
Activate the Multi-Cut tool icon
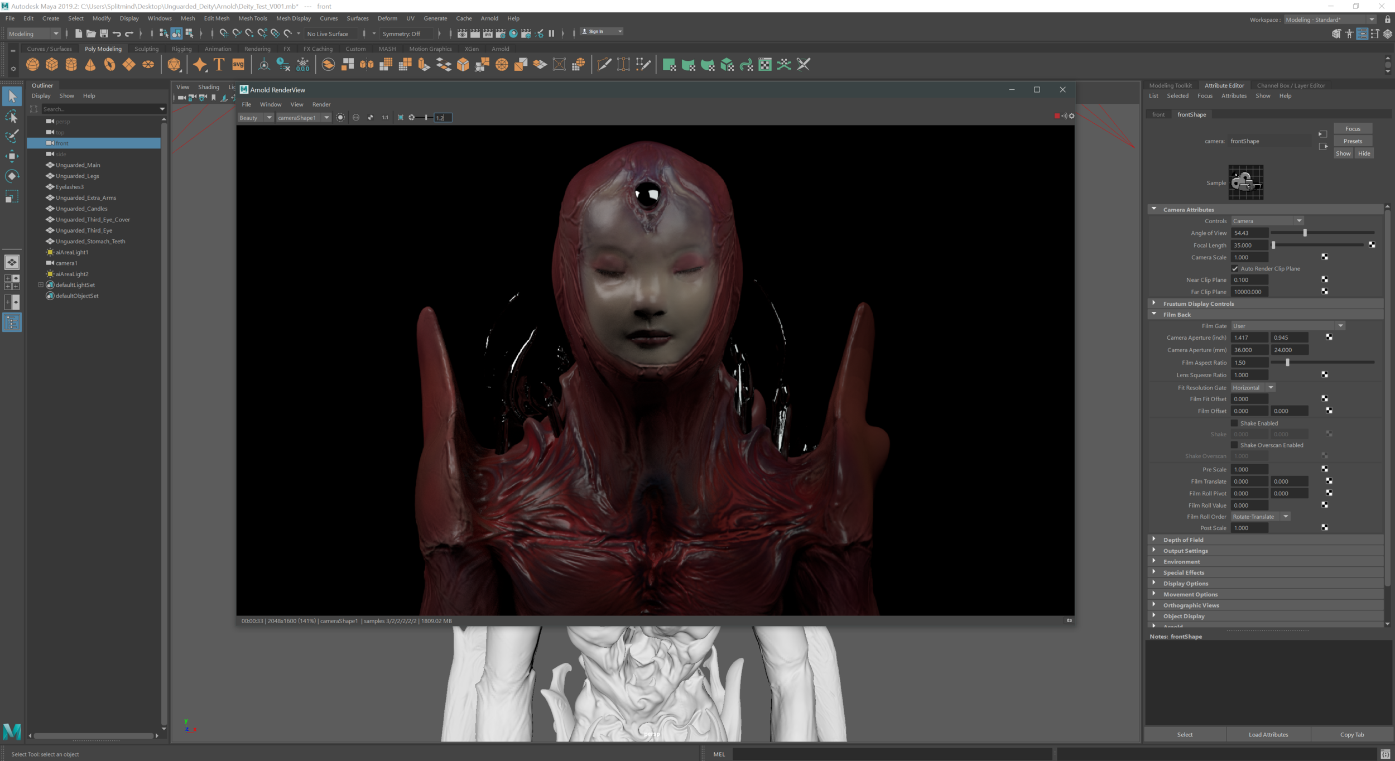pyautogui.click(x=604, y=64)
